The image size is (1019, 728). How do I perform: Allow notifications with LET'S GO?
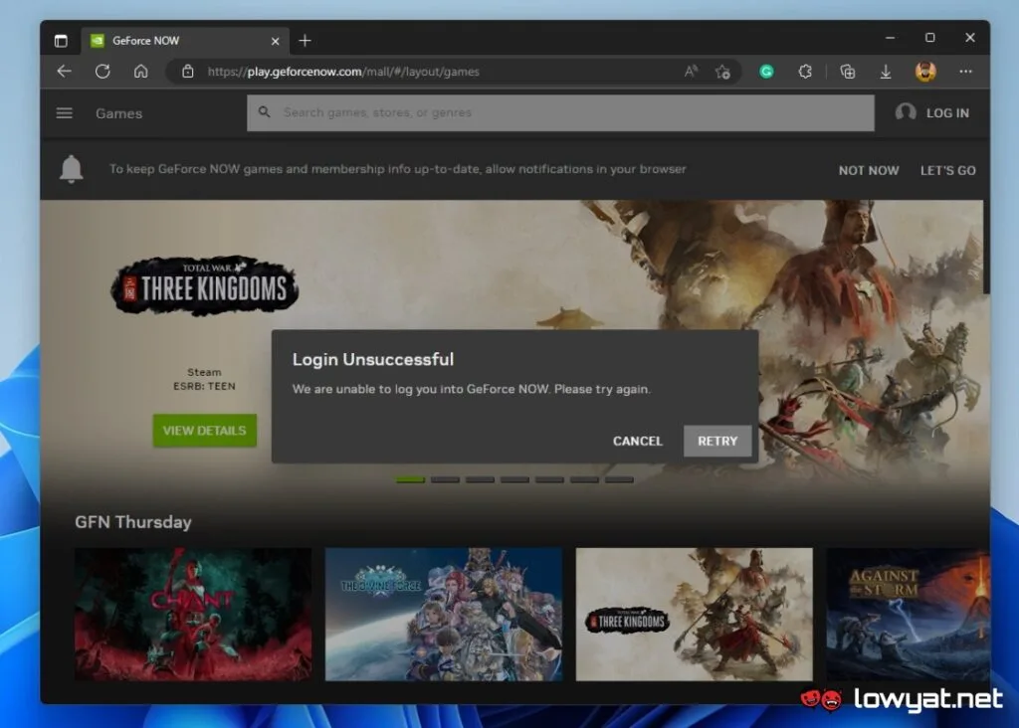pyautogui.click(x=947, y=170)
